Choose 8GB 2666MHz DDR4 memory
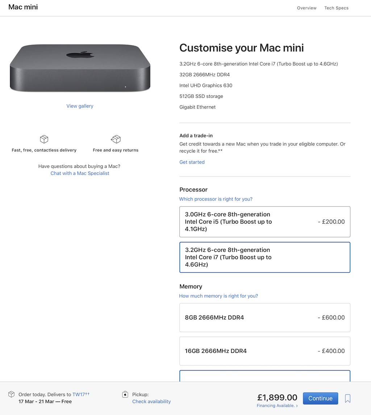 pyautogui.click(x=264, y=318)
